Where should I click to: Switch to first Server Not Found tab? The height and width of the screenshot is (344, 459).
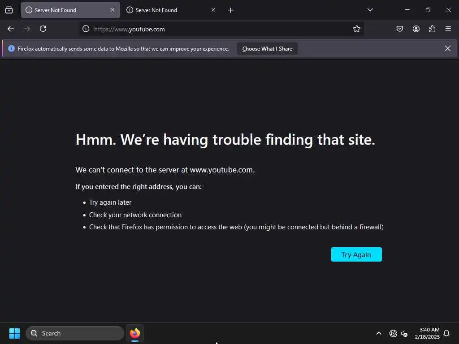70,10
